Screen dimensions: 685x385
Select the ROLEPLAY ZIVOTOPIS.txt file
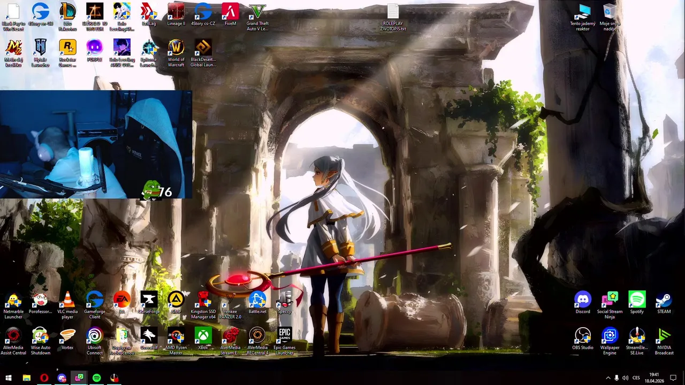[393, 17]
